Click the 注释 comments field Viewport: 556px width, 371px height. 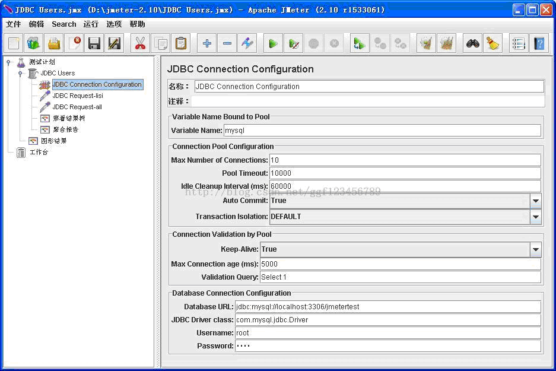(368, 102)
